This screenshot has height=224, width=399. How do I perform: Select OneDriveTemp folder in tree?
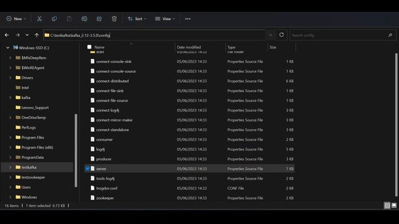[34, 118]
